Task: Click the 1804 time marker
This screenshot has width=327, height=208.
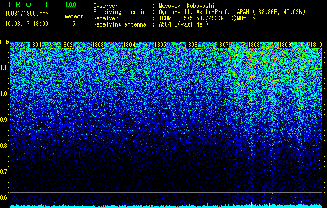Action: (x=129, y=45)
